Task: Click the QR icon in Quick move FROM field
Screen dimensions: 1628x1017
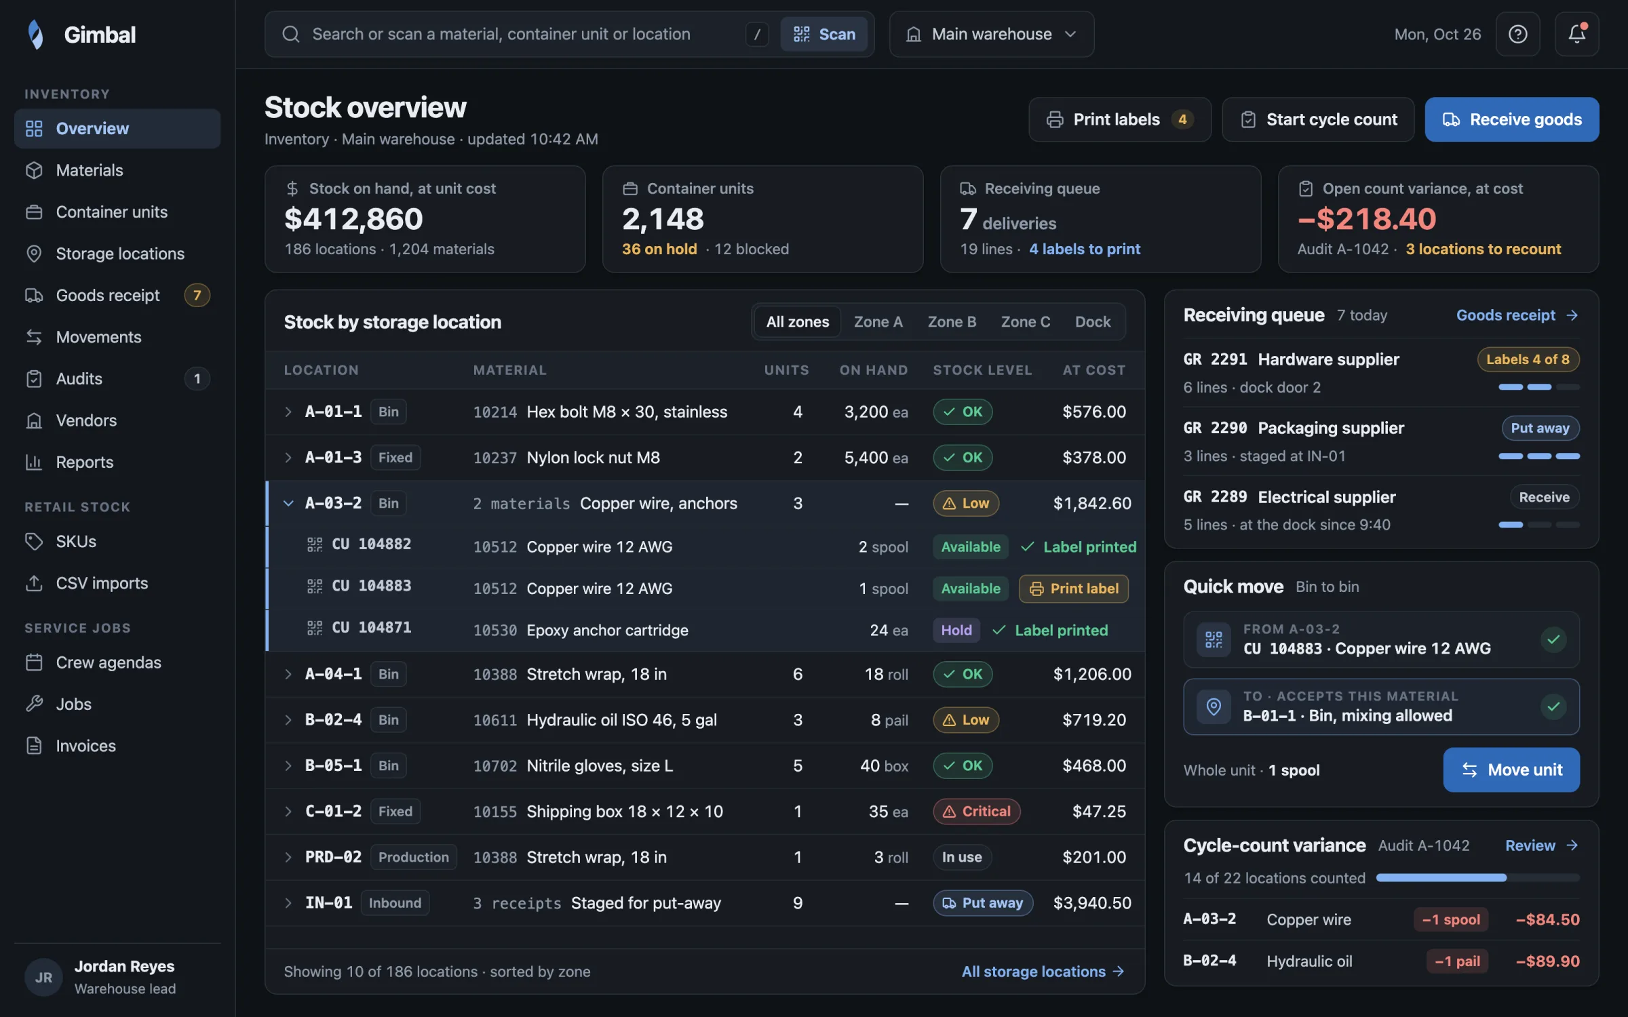Action: point(1214,639)
